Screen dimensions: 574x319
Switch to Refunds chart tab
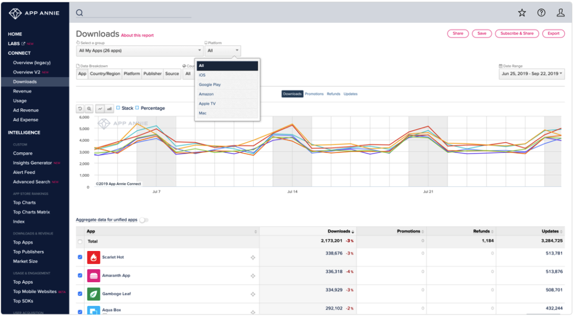334,94
